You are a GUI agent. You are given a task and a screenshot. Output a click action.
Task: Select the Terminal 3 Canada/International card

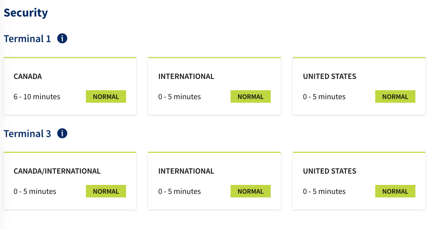point(70,180)
